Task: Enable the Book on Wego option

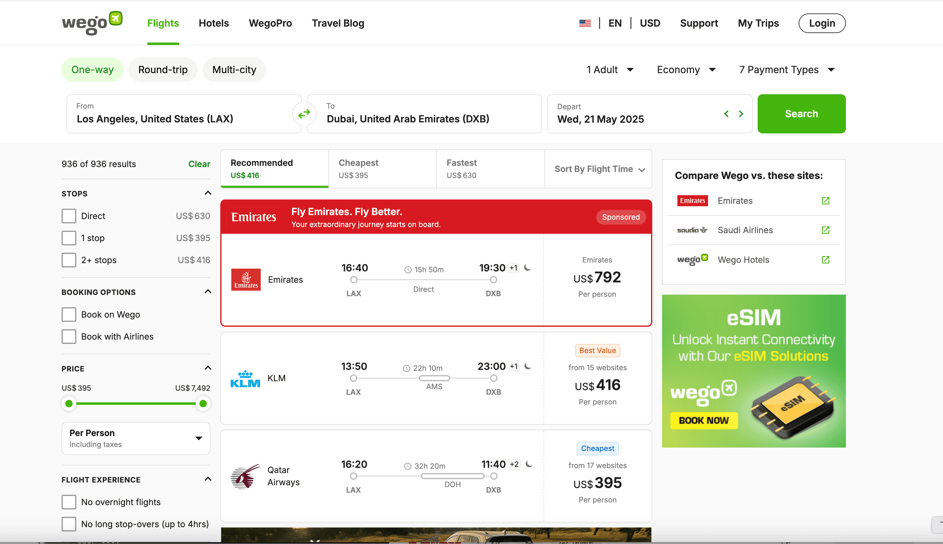Action: coord(69,315)
